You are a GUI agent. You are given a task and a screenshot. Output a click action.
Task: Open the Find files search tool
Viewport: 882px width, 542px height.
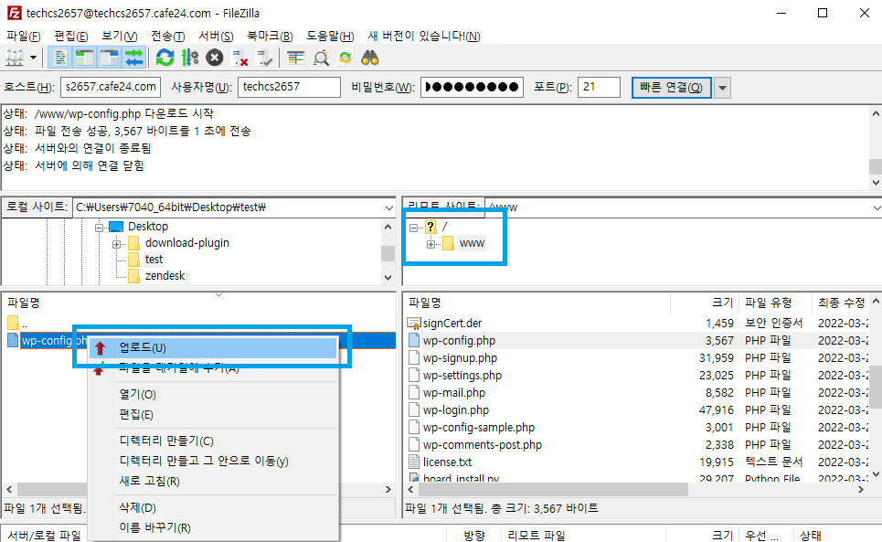coord(369,58)
